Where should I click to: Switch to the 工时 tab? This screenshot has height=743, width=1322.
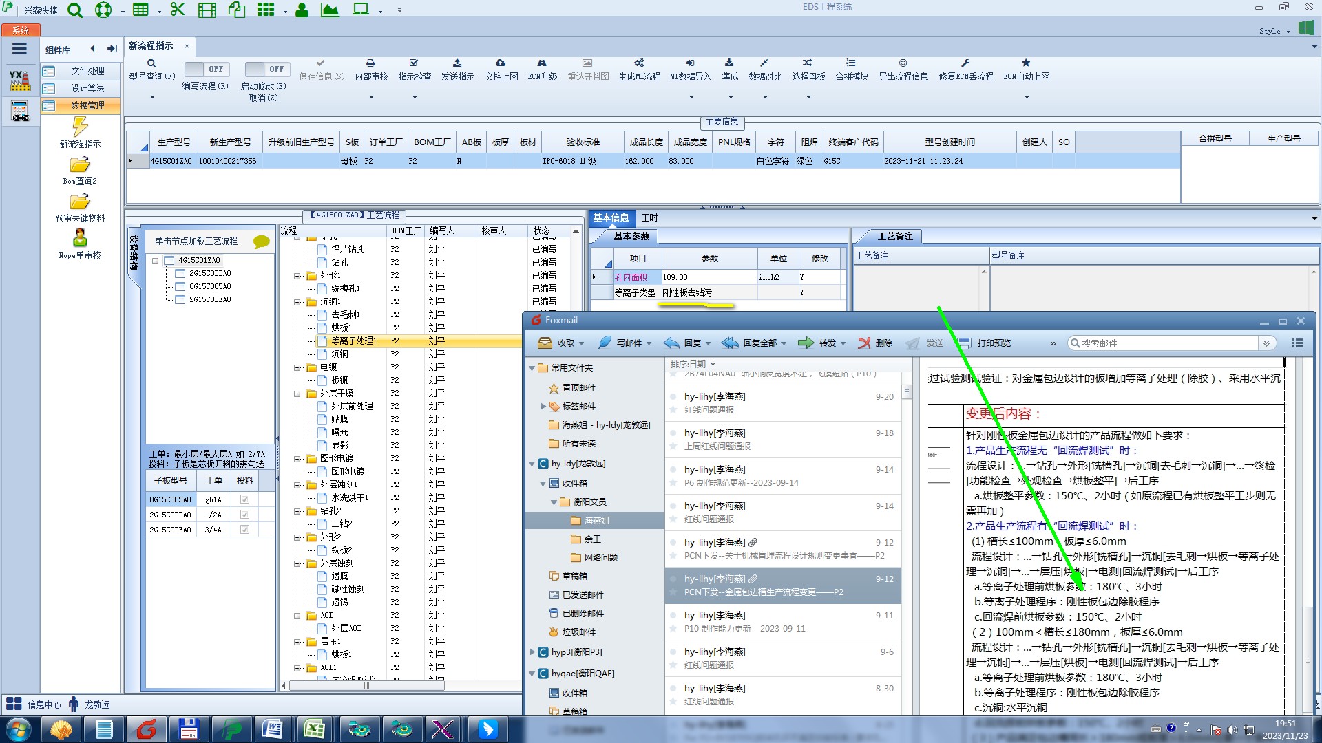[x=649, y=217]
